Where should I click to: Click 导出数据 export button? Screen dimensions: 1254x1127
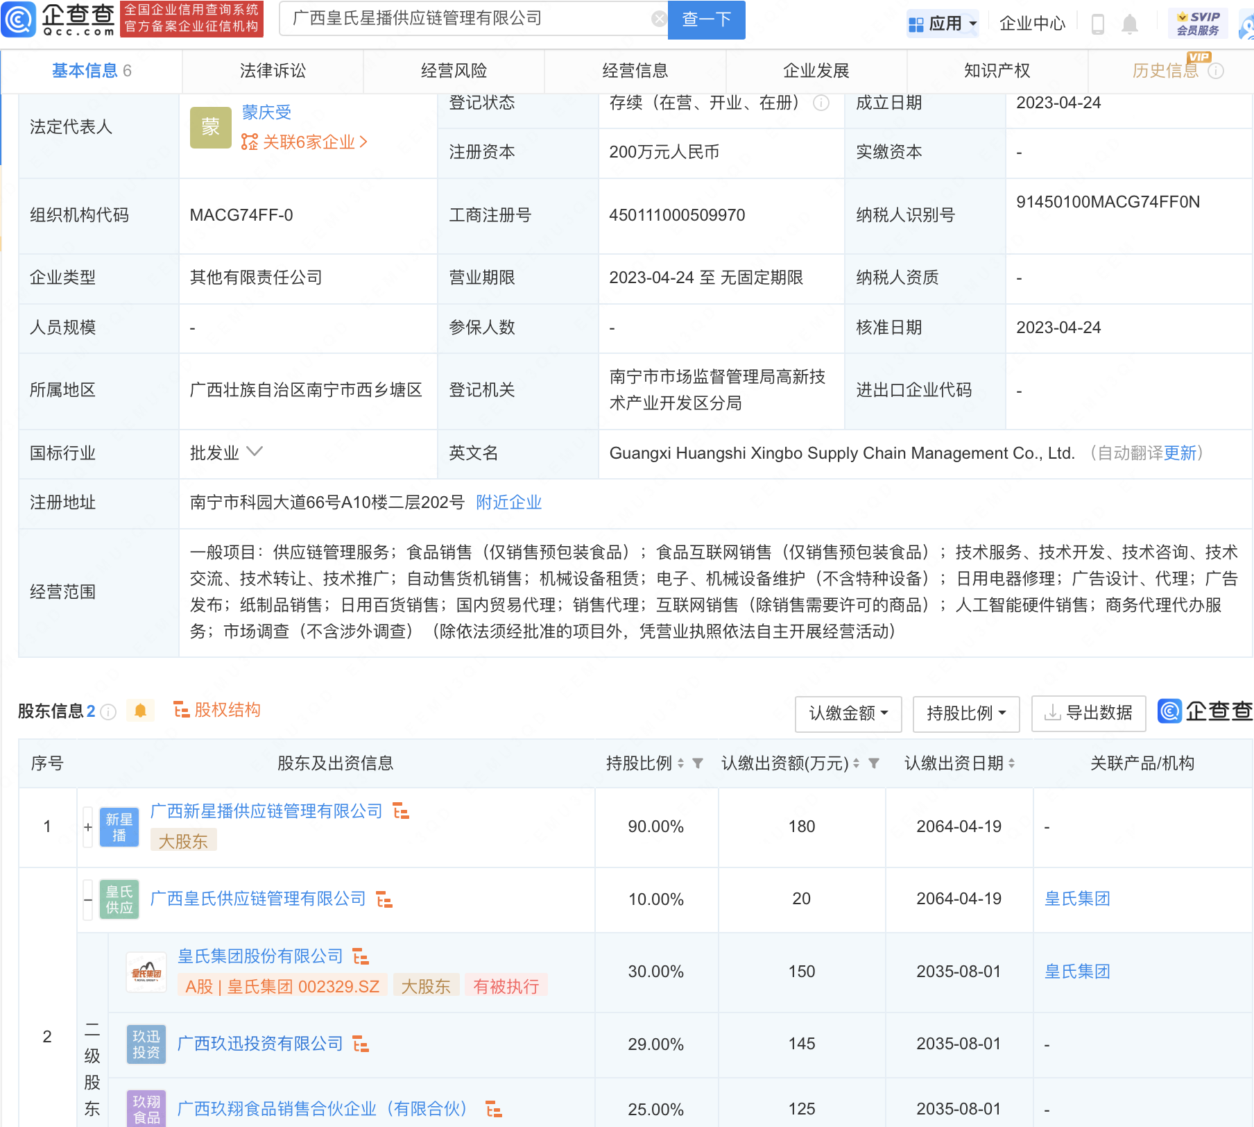coord(1088,713)
